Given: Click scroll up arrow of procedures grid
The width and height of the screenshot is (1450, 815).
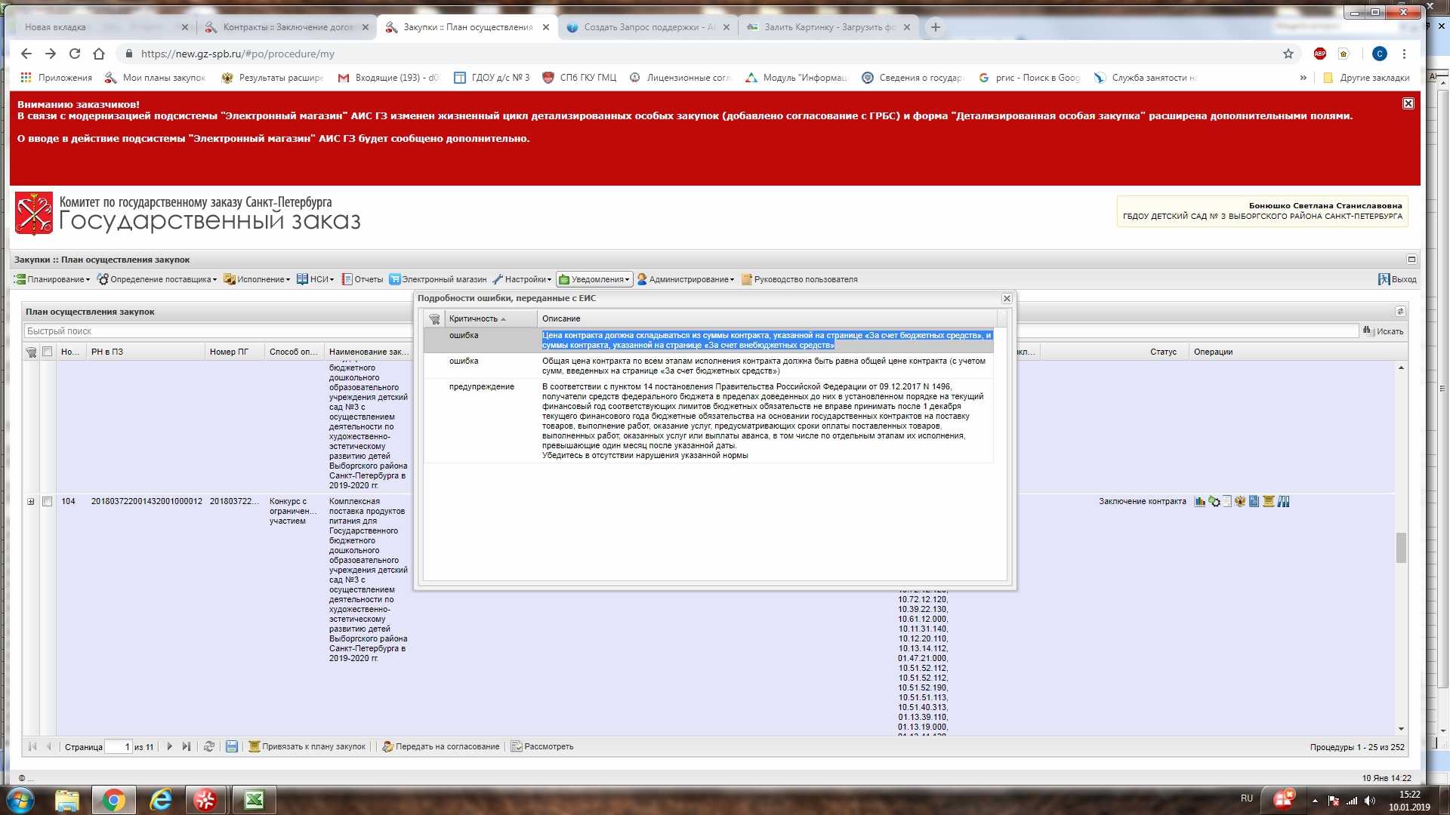Looking at the screenshot, I should pos(1401,368).
